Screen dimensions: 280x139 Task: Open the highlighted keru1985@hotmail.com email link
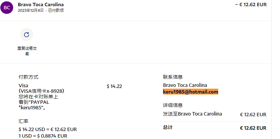click(x=191, y=92)
